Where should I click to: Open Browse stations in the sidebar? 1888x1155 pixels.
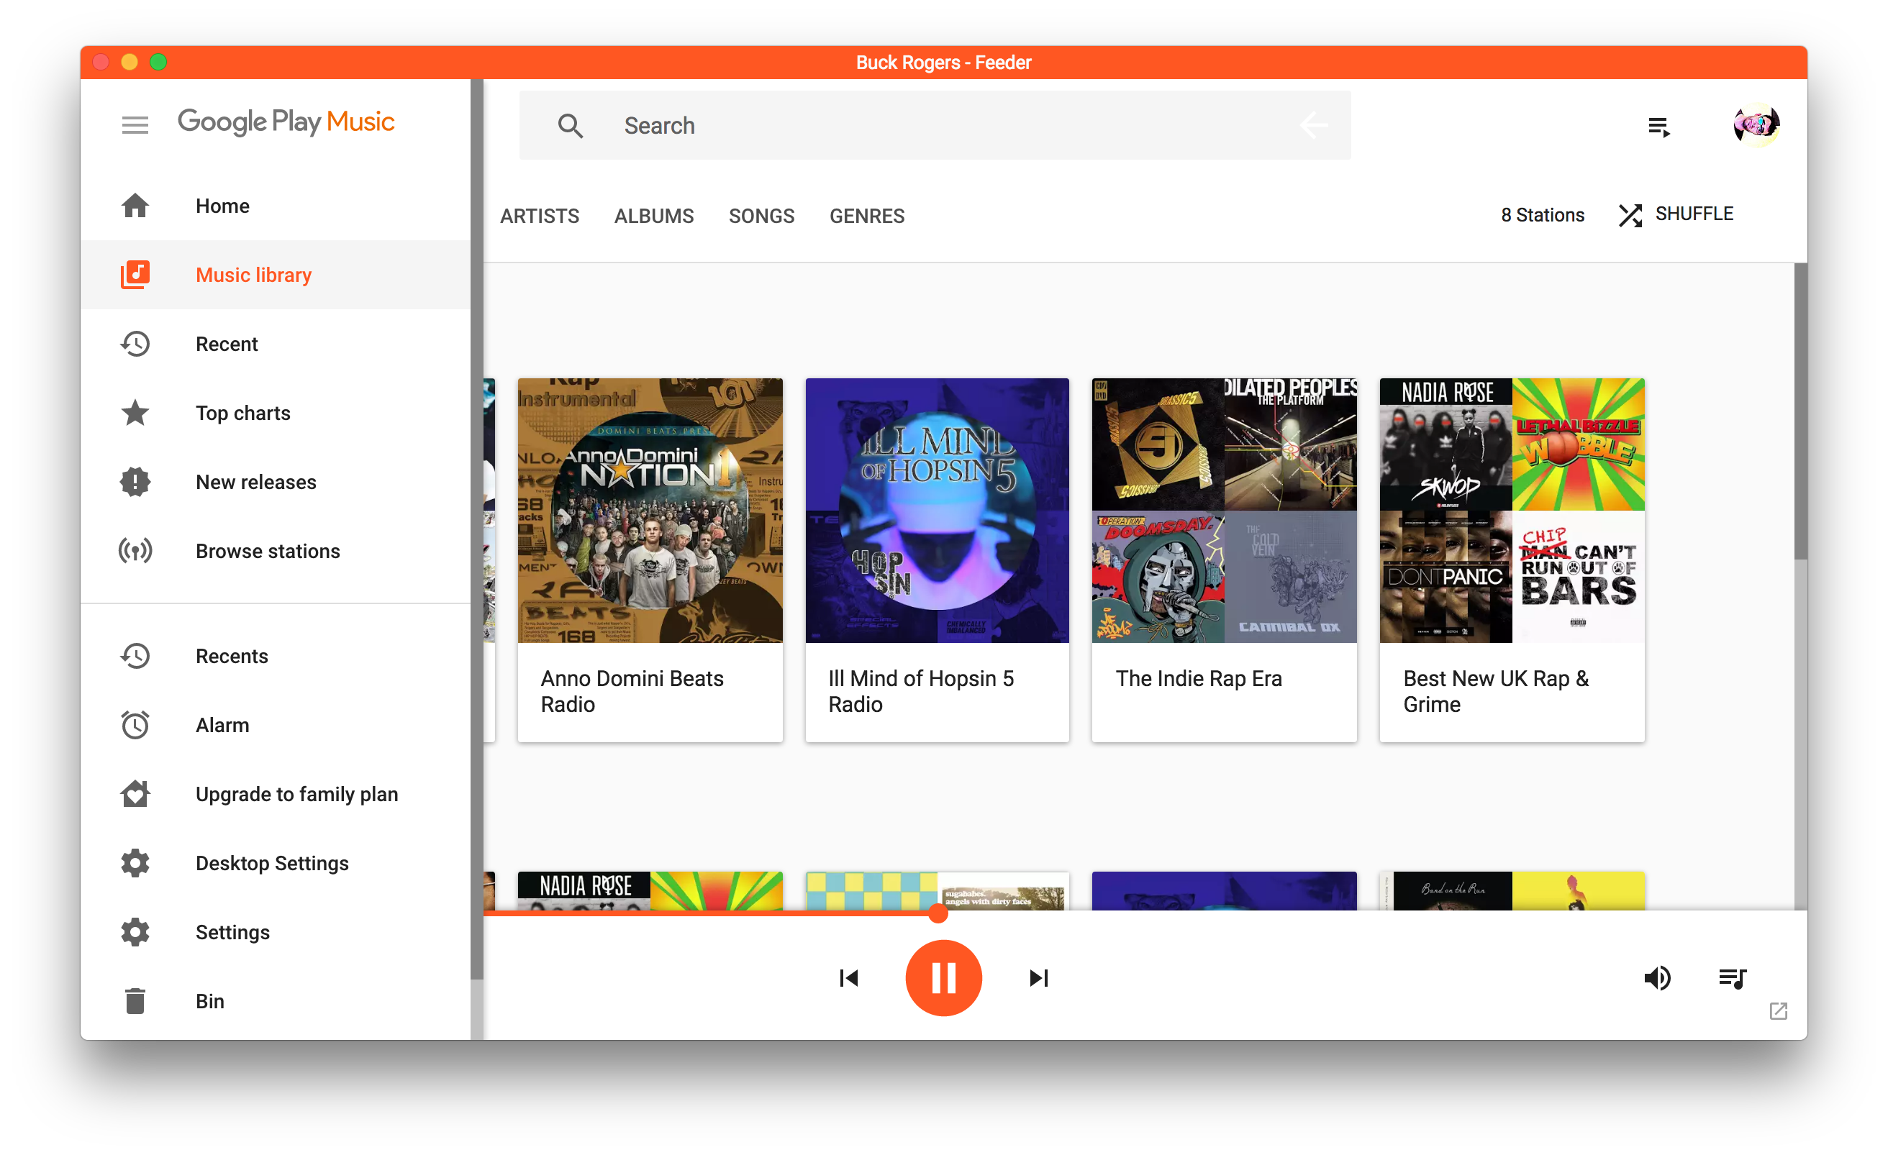tap(268, 551)
